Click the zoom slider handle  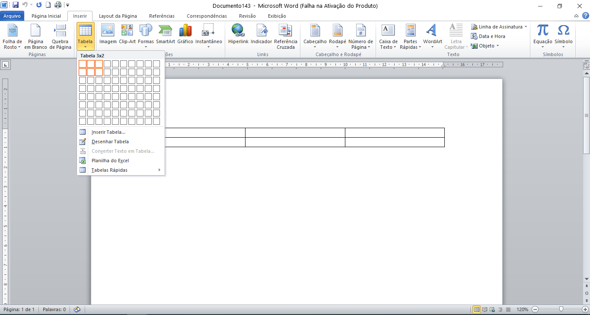coord(561,309)
